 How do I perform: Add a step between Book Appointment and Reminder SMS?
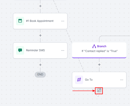[x=40, y=35]
